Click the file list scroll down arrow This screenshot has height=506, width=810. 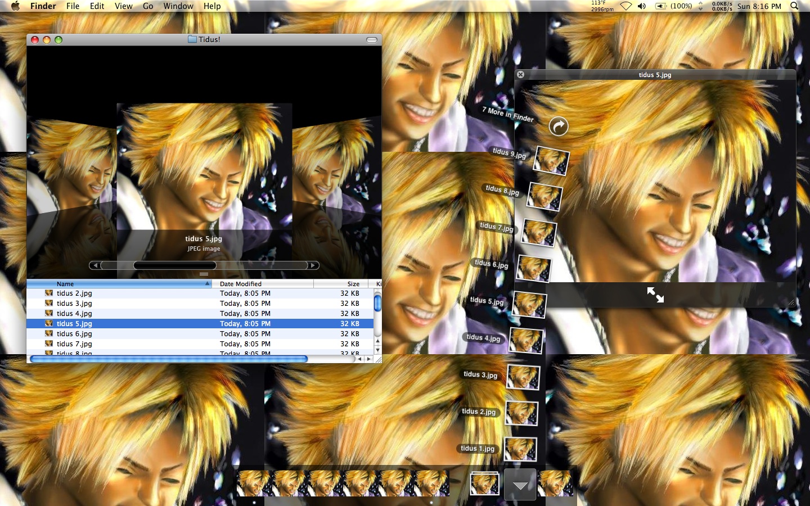[x=377, y=350]
